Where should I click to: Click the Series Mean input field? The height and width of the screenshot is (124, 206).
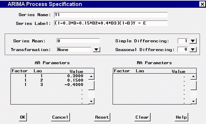(x=78, y=41)
